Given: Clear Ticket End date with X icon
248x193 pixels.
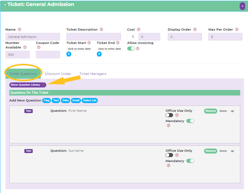Looking at the screenshot, I should tap(99, 54).
